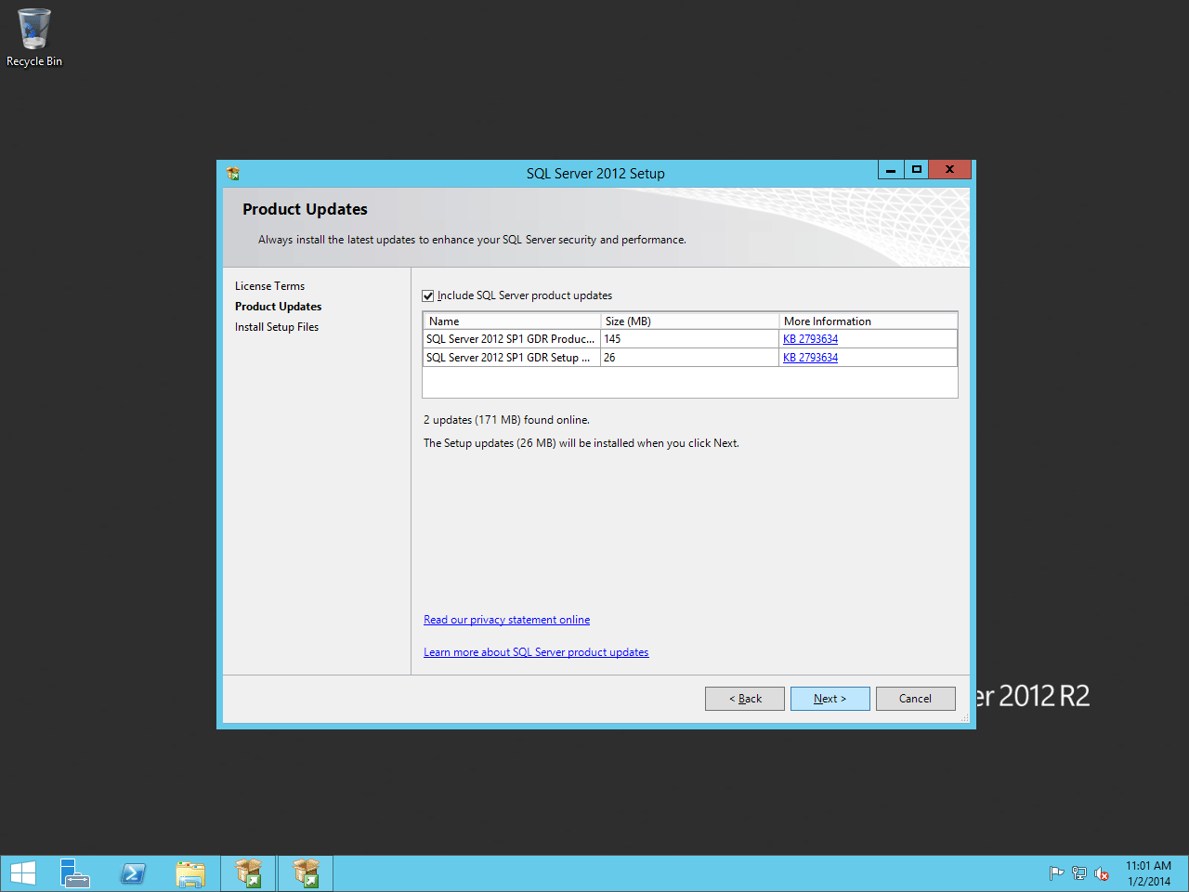Click the Back button

(x=745, y=699)
